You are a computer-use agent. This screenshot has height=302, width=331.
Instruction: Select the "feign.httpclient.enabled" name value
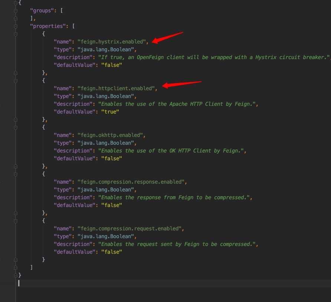[x=116, y=88]
